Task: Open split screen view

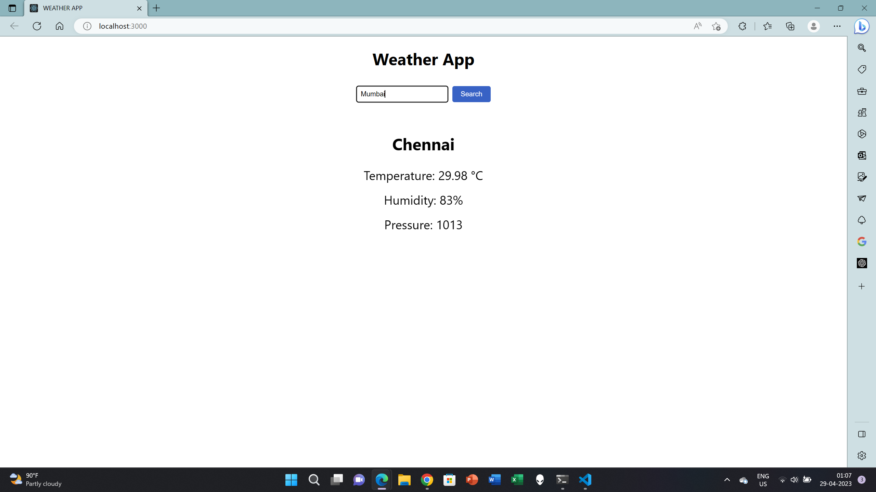Action: point(862,434)
